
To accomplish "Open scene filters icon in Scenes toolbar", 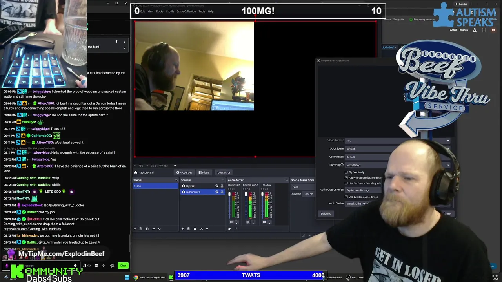I will click(147, 229).
